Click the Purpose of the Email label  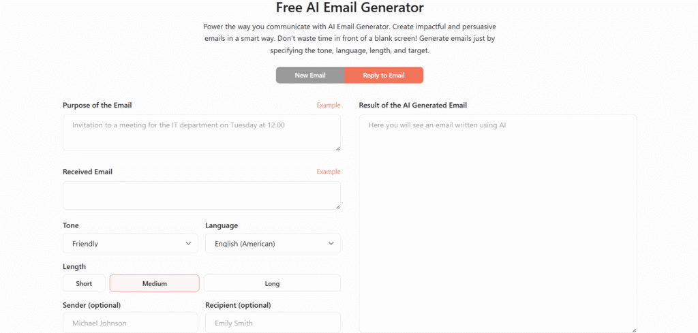[97, 106]
